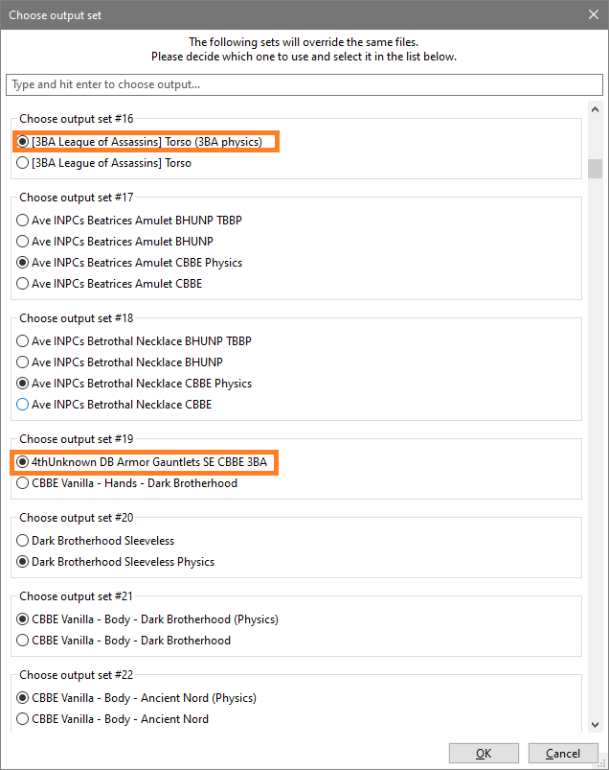Select [3BA League of Assassins] Torso (3BA physics)
The height and width of the screenshot is (770, 609).
pos(140,142)
